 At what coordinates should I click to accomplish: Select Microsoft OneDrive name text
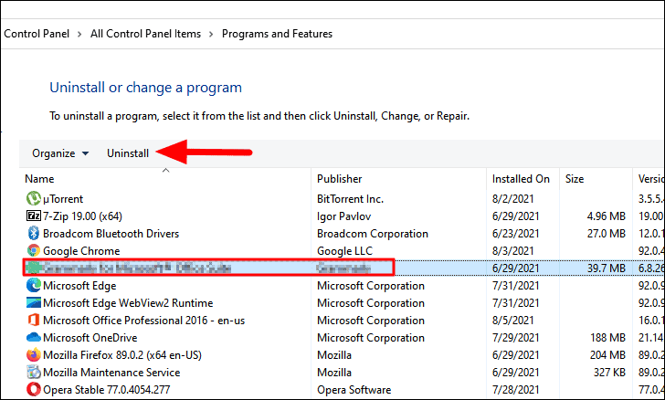(x=90, y=338)
